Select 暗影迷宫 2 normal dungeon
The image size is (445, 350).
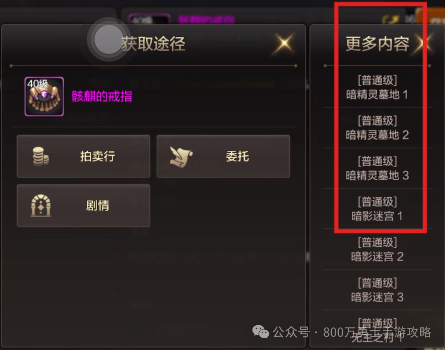tap(377, 249)
